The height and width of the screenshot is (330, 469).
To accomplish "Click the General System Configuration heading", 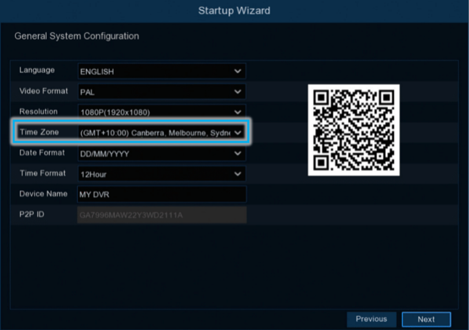I will point(77,36).
